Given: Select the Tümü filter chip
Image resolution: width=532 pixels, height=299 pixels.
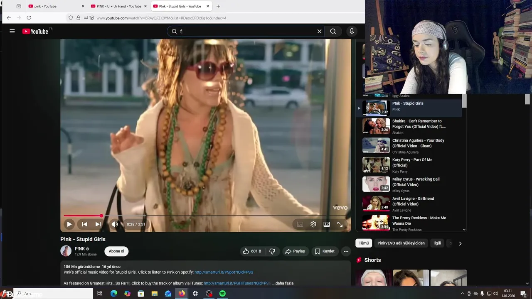Looking at the screenshot, I should click(364, 243).
